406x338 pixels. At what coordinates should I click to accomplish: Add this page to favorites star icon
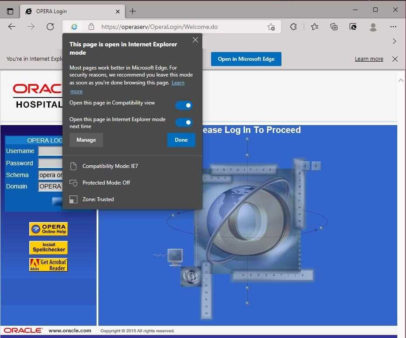coord(271,27)
